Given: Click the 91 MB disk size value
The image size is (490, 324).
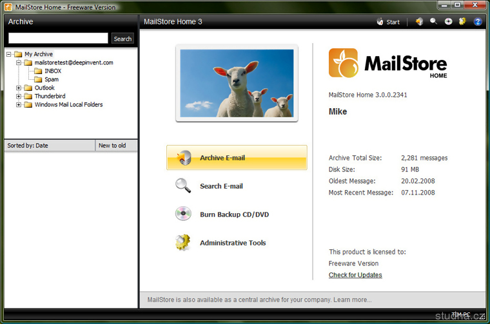Looking at the screenshot, I should (x=410, y=169).
